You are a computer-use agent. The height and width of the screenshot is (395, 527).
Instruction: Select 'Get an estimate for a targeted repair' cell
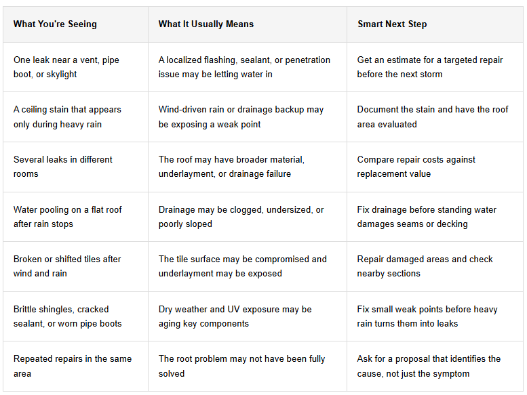click(435, 67)
